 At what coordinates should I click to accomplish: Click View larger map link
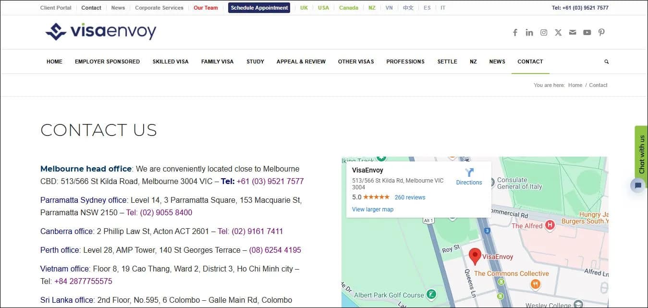pyautogui.click(x=373, y=209)
